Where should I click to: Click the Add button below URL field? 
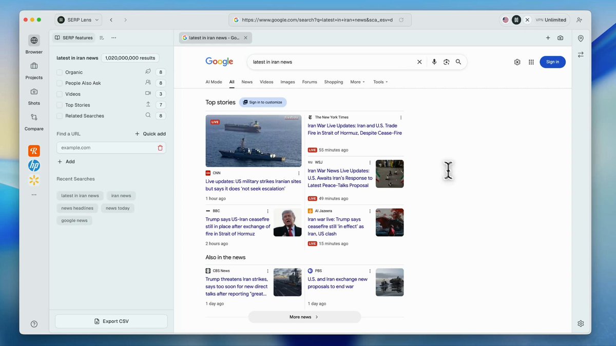coord(66,161)
